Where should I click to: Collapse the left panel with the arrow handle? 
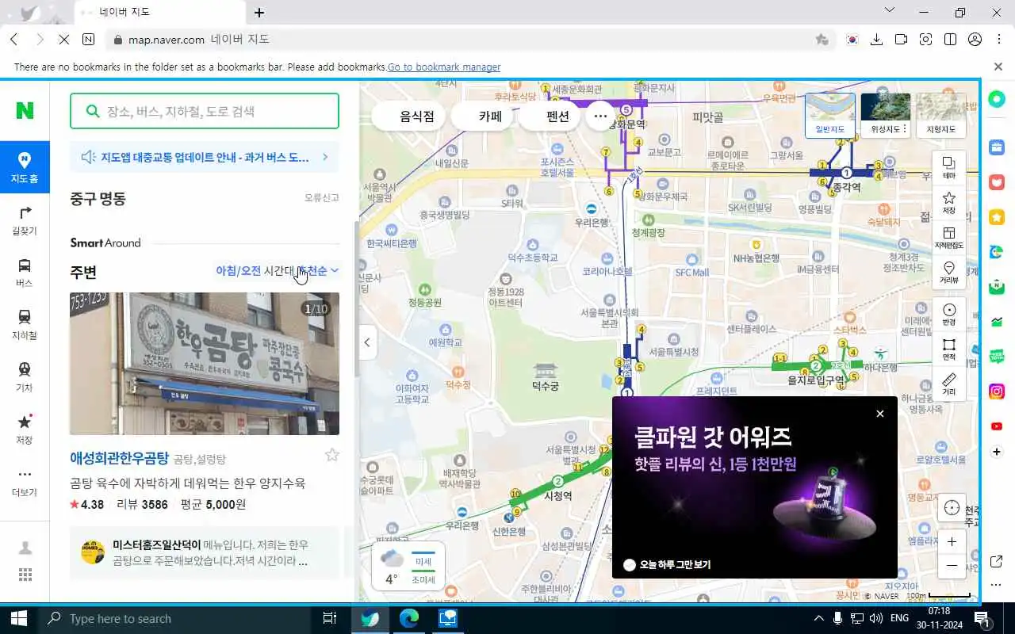pyautogui.click(x=366, y=342)
